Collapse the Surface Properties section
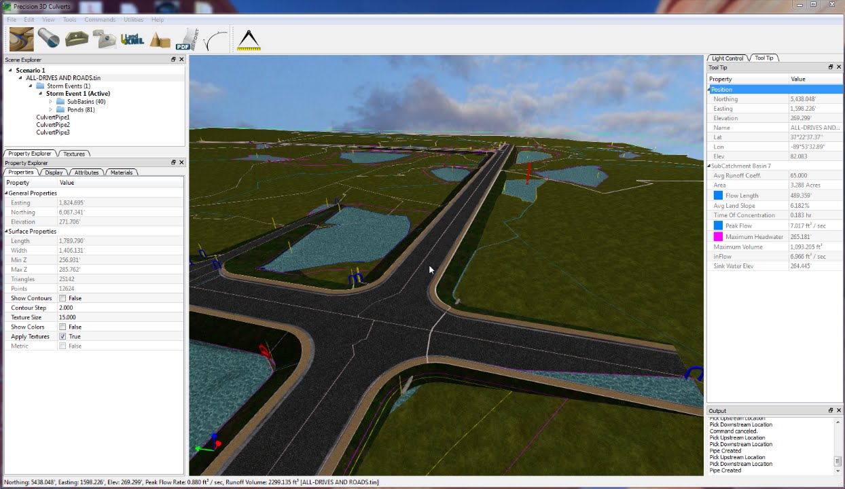 tap(7, 232)
